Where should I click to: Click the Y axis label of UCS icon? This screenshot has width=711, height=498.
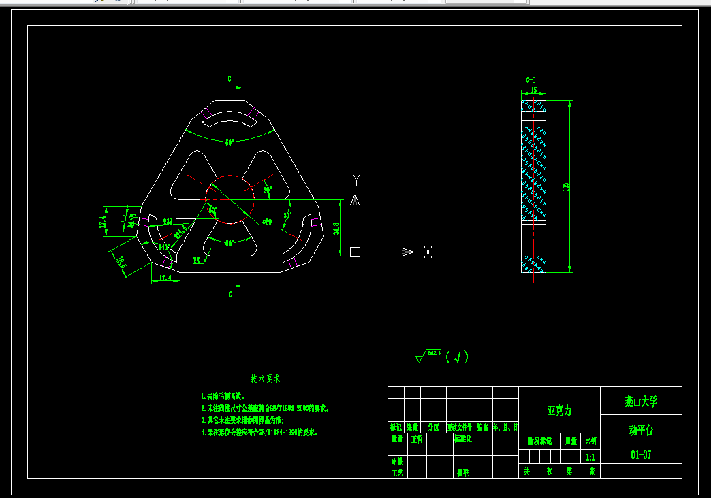[x=356, y=179]
